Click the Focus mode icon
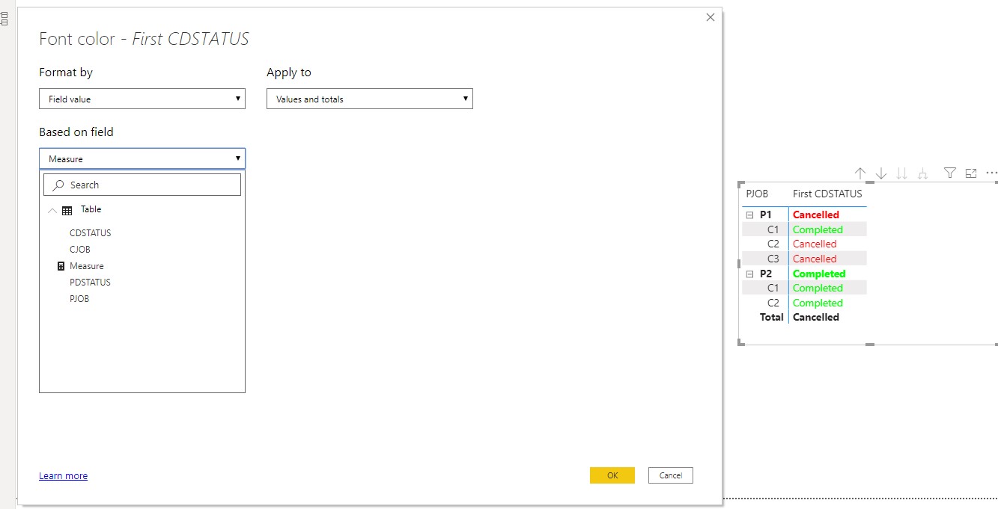This screenshot has height=509, width=998. point(971,173)
